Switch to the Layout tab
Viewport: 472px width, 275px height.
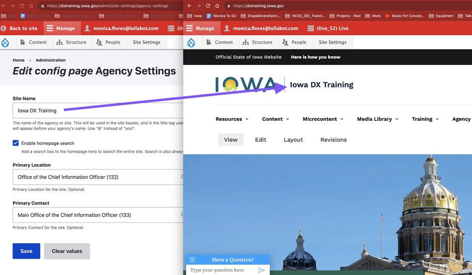pos(293,140)
